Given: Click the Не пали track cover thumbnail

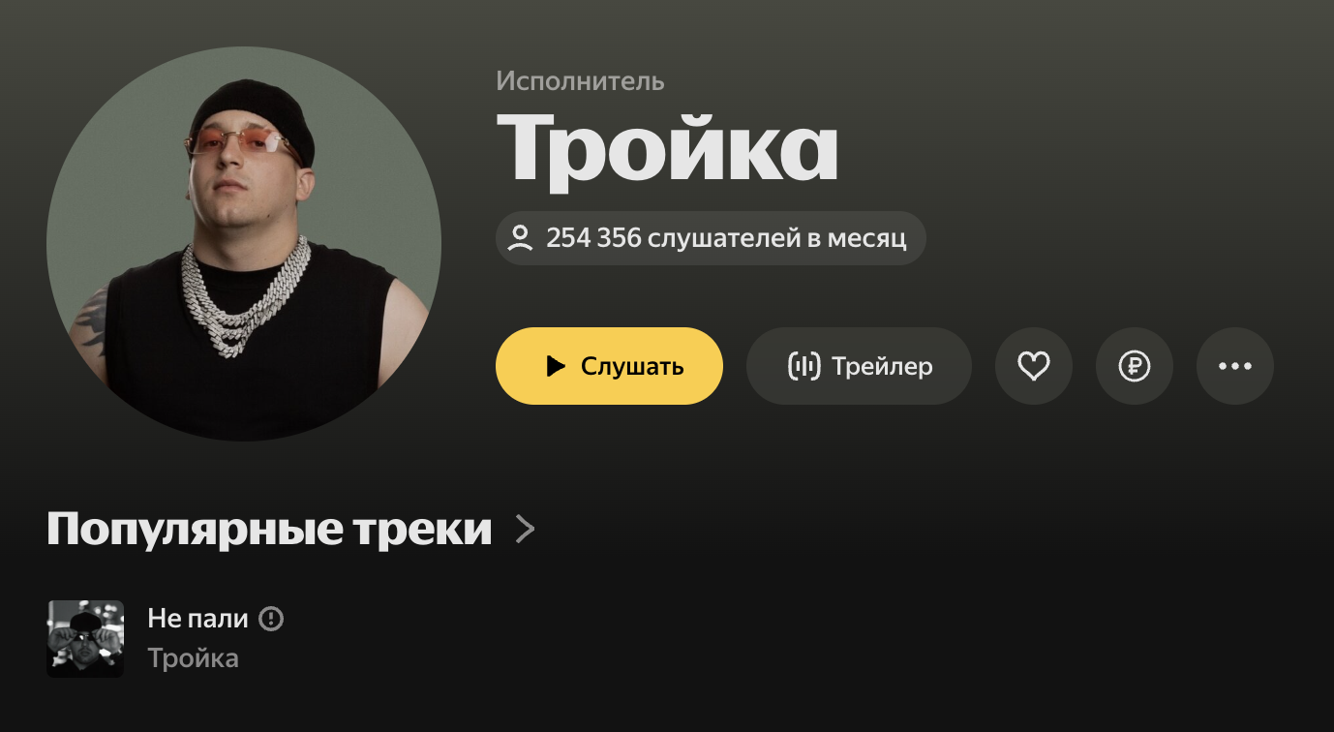Looking at the screenshot, I should pyautogui.click(x=85, y=639).
